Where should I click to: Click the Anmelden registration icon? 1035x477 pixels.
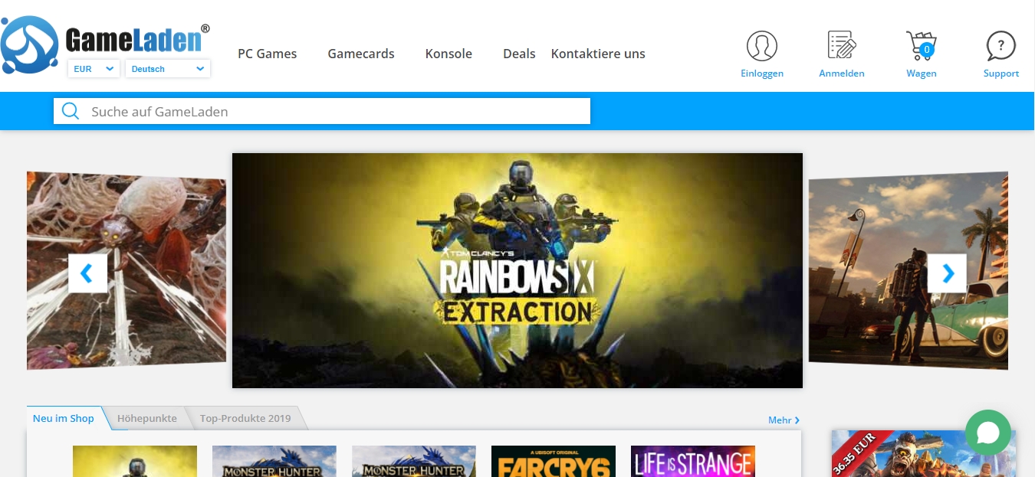(842, 45)
